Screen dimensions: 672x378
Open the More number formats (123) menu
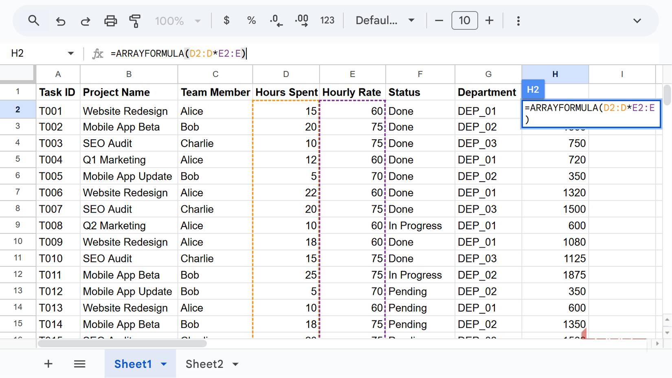click(327, 20)
